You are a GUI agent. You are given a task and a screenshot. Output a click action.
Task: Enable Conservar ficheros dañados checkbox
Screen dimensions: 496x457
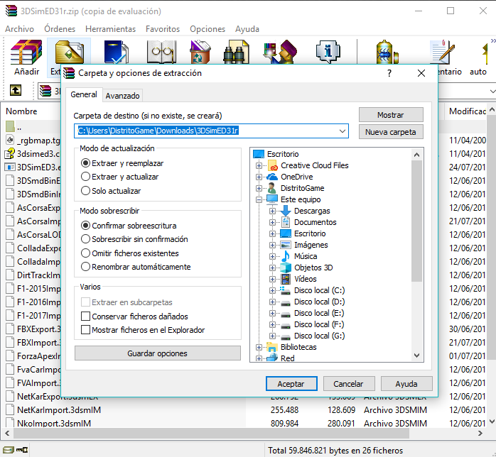pyautogui.click(x=85, y=316)
